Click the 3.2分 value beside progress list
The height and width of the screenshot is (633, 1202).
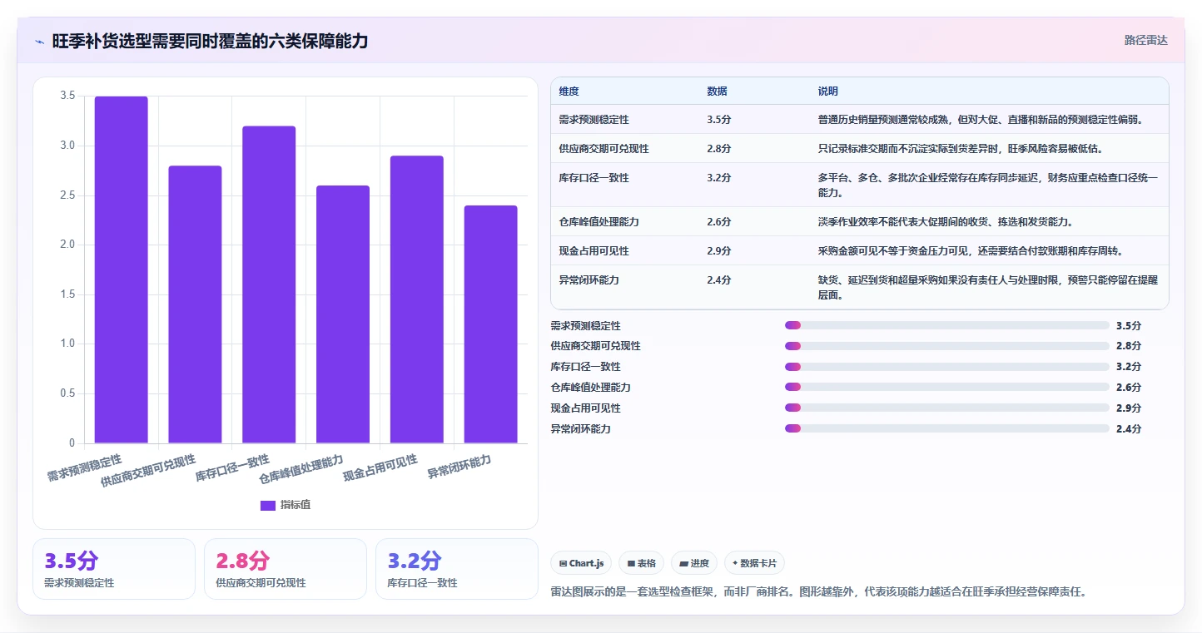coord(1129,366)
